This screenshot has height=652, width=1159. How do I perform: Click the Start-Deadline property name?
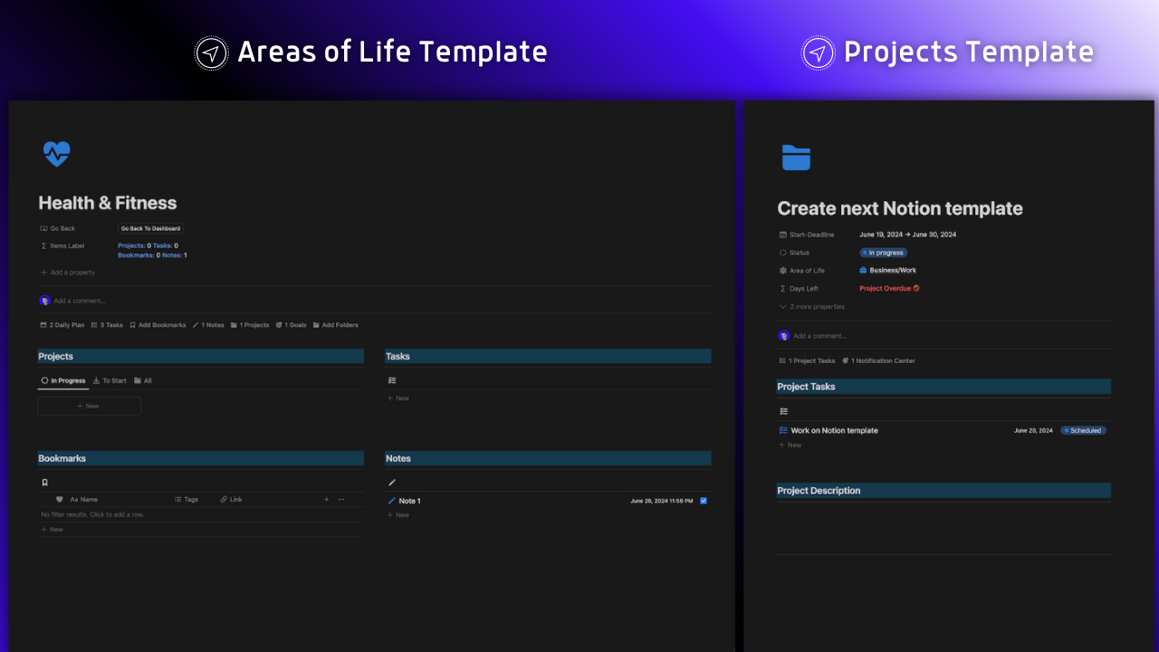pyautogui.click(x=812, y=235)
